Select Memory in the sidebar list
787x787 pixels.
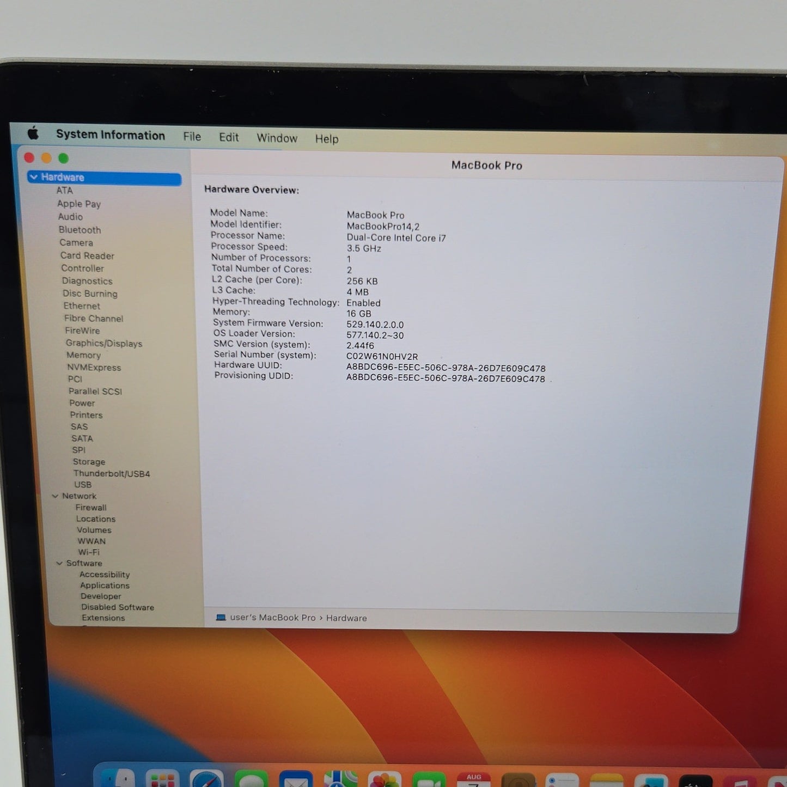pyautogui.click(x=83, y=355)
